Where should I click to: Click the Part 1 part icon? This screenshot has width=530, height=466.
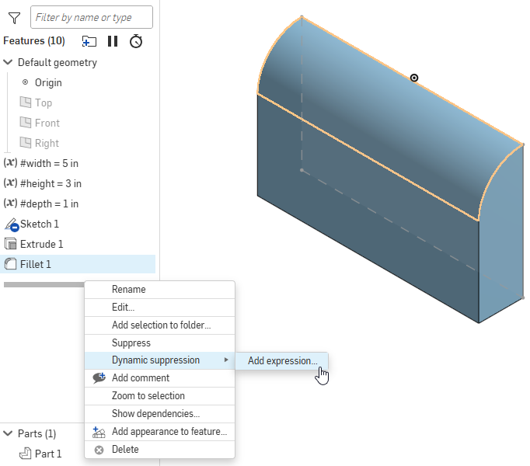point(25,454)
